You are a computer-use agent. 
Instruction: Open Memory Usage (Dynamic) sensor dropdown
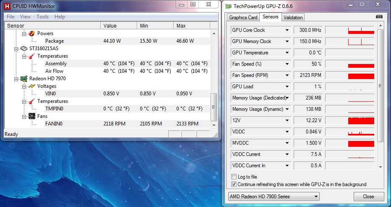point(287,109)
